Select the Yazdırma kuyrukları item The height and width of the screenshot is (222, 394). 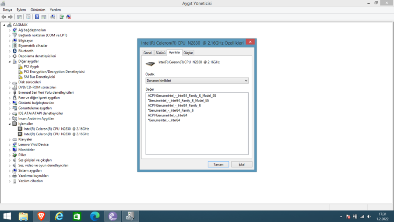[x=33, y=176]
